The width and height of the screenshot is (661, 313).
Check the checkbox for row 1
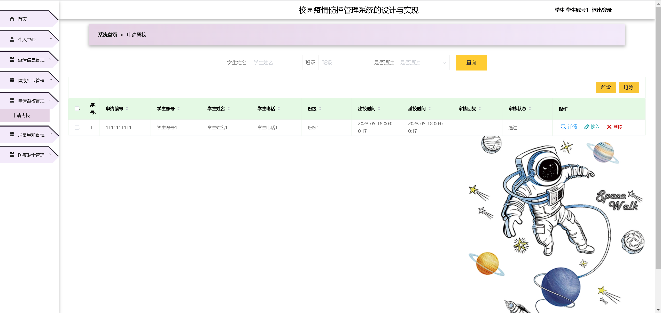77,127
